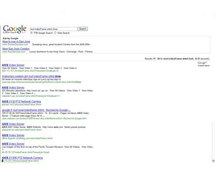Click the plazacam.bu.edu result URL
Viewport: 215px width, 172px height.
click(21, 130)
